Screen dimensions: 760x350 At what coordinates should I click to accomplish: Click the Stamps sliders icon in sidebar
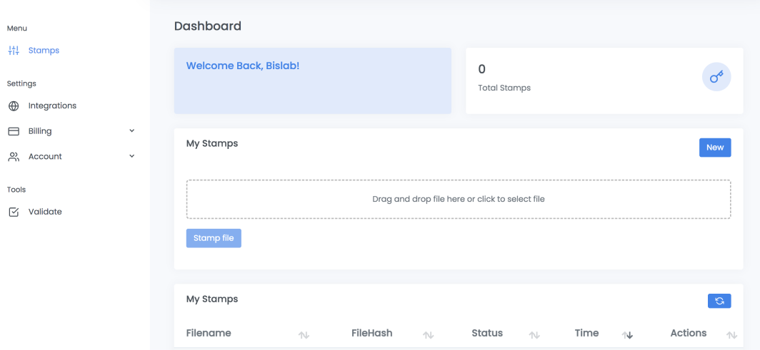pos(14,51)
